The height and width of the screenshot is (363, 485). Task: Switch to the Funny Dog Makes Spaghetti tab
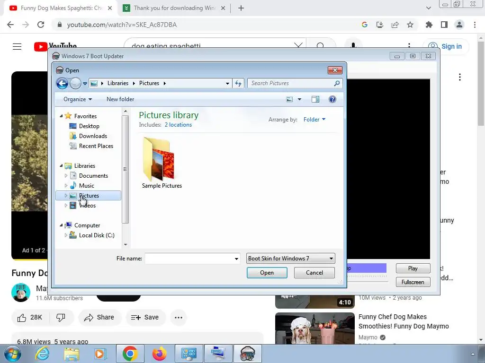pos(61,8)
